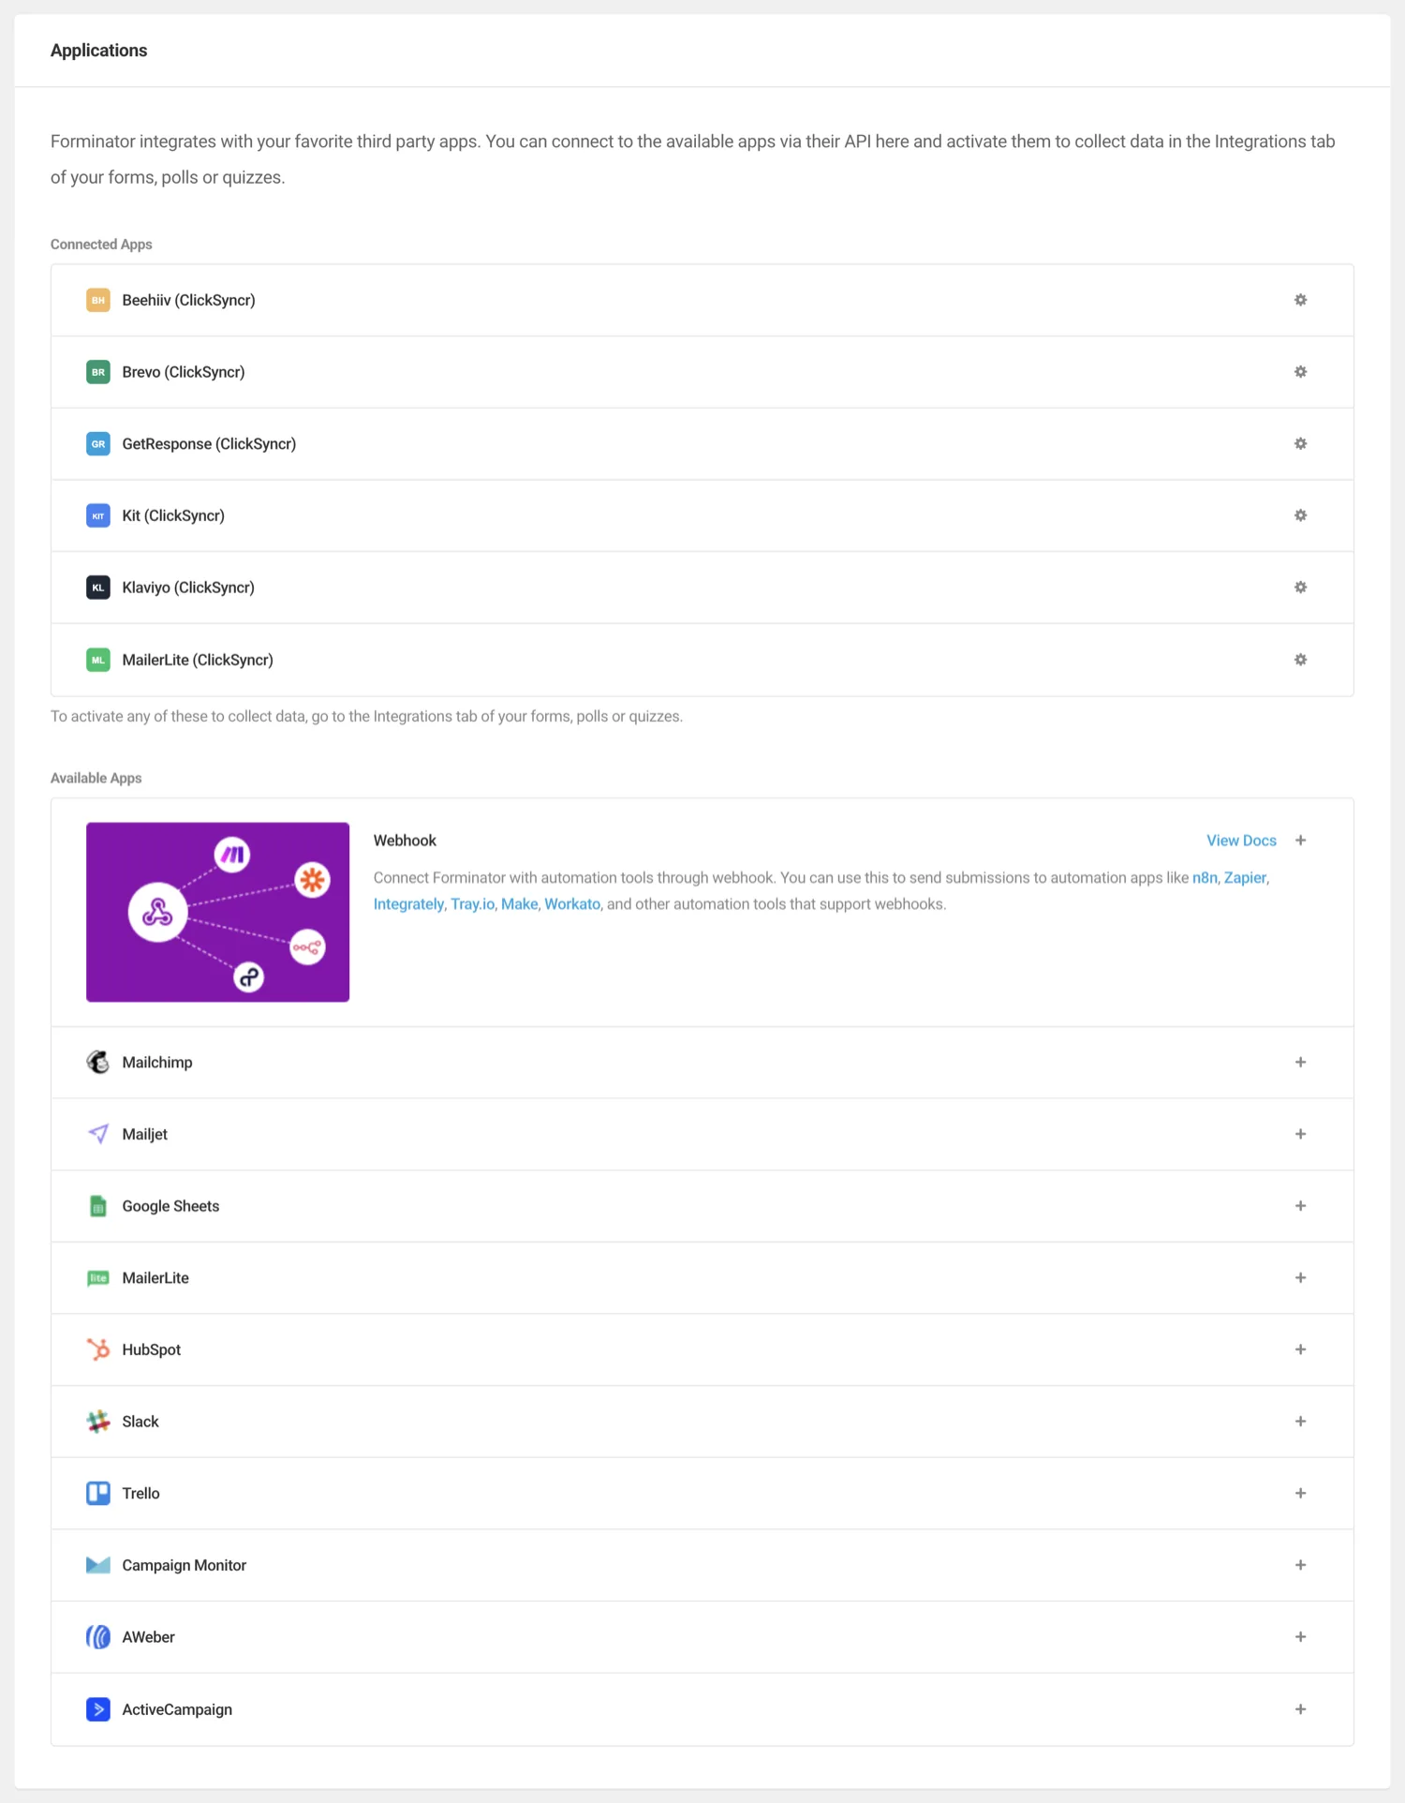Click the Slack hashtag logo
Image resolution: width=1405 pixels, height=1803 pixels.
tap(98, 1422)
